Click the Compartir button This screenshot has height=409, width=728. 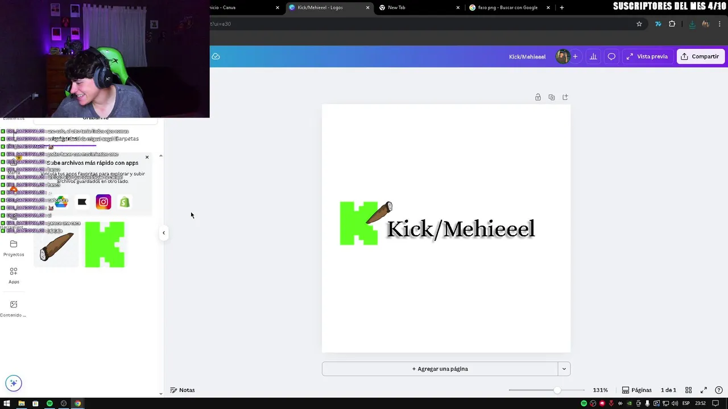pos(700,56)
